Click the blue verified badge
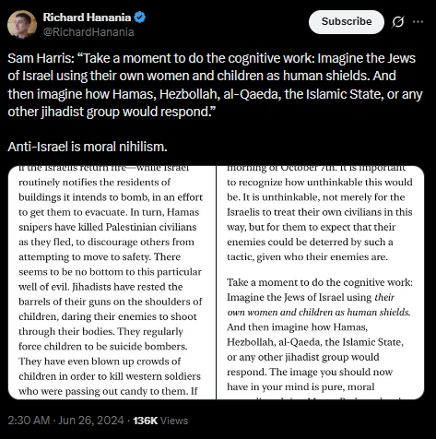This screenshot has height=439, width=436. (140, 18)
